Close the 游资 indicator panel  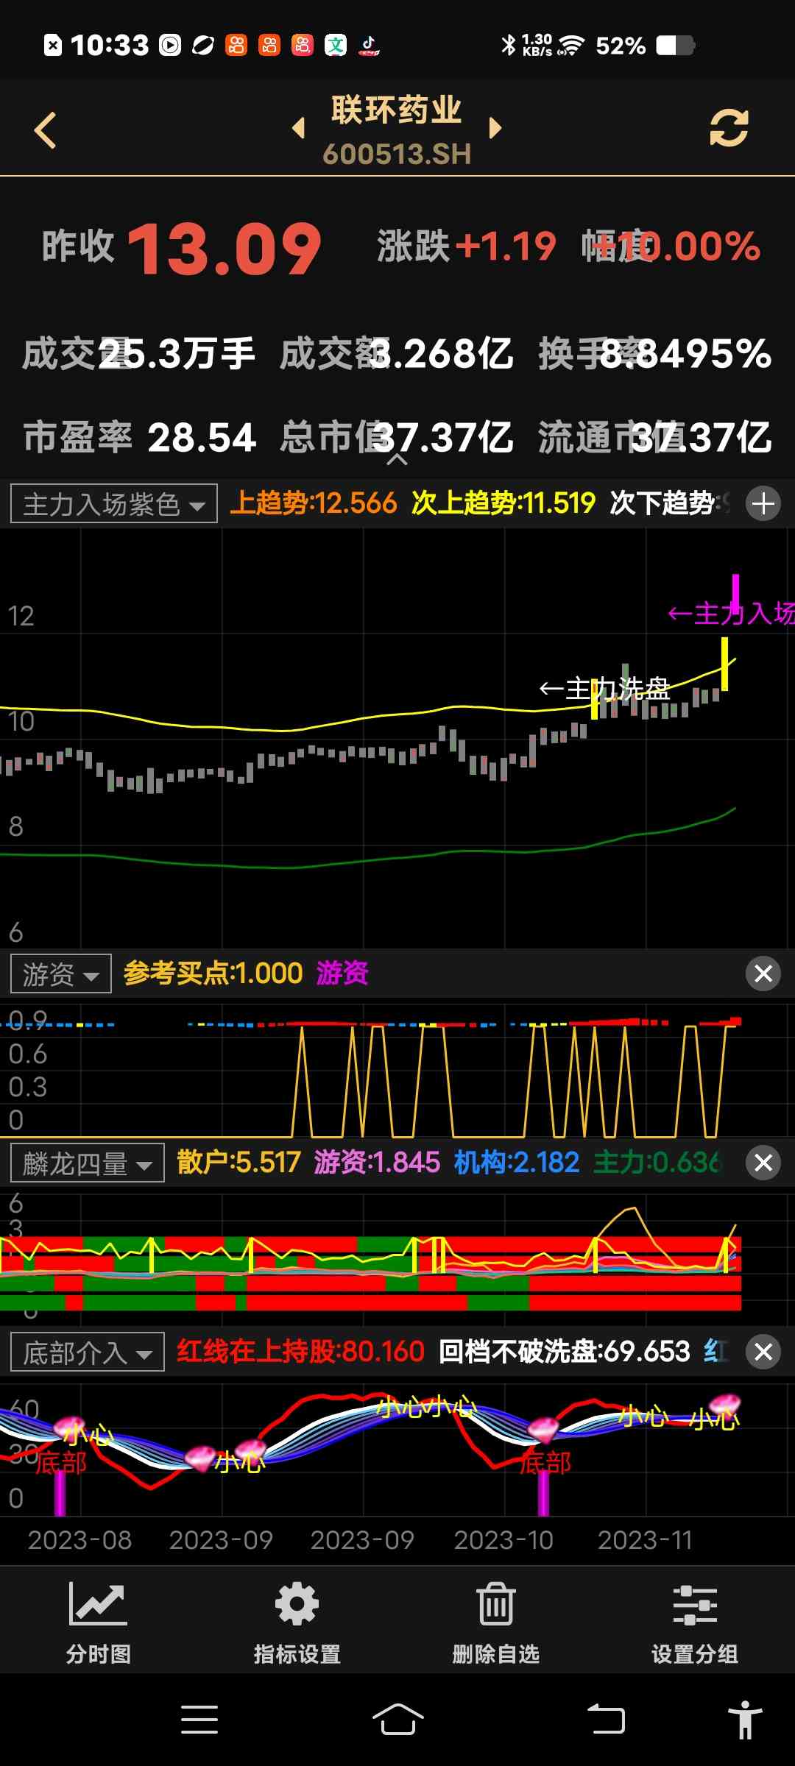[763, 974]
